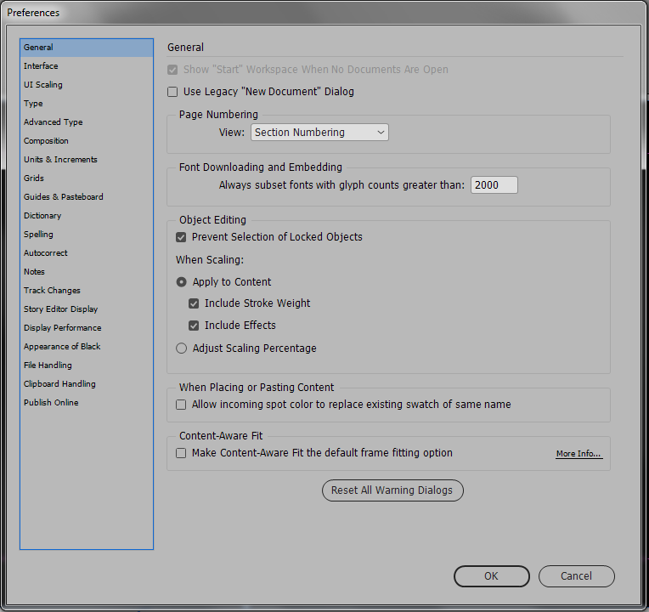The image size is (649, 612).
Task: Click the glyph count field showing 2000
Action: [x=494, y=185]
